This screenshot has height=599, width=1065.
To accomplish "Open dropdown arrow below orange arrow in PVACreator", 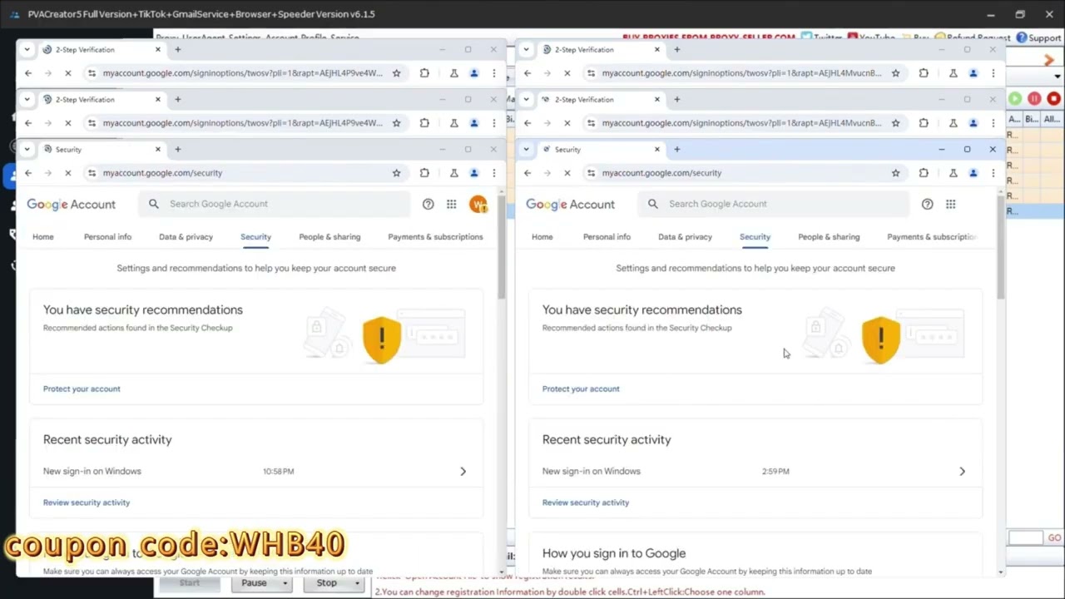I will [1058, 77].
